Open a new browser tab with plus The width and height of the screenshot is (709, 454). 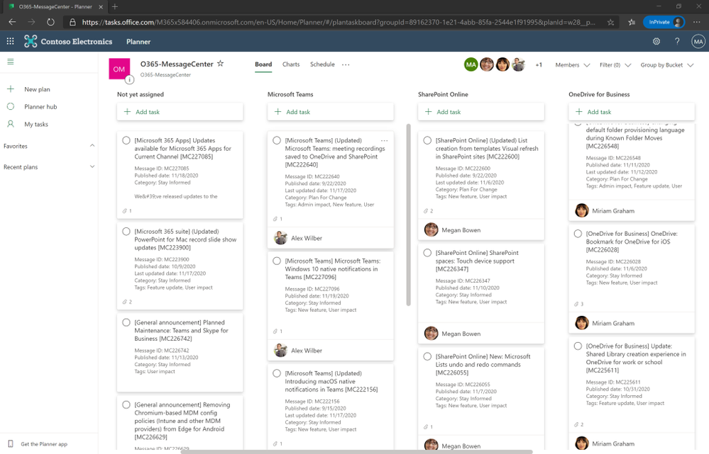[115, 7]
